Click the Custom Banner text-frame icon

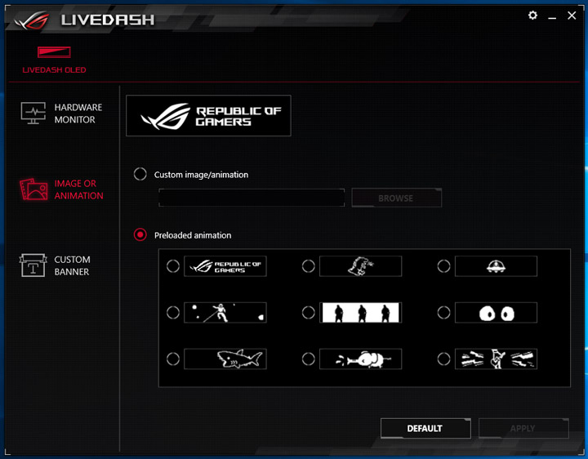33,265
